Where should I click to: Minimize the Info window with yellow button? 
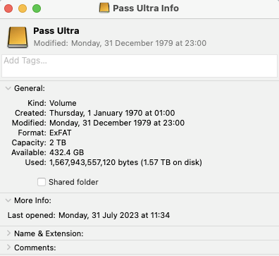(23, 8)
